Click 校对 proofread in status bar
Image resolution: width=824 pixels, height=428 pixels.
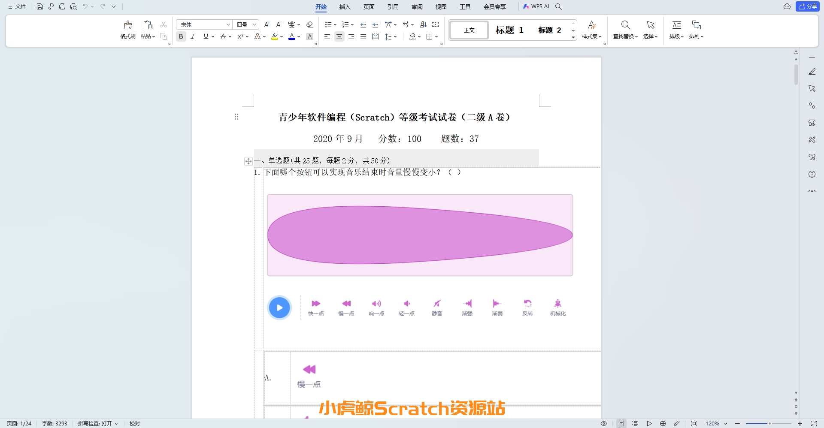point(135,423)
